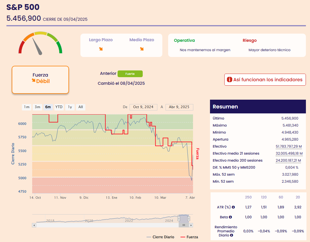The width and height of the screenshot is (310, 242).
Task: Click the green Fuerte badge
Action: [130, 74]
